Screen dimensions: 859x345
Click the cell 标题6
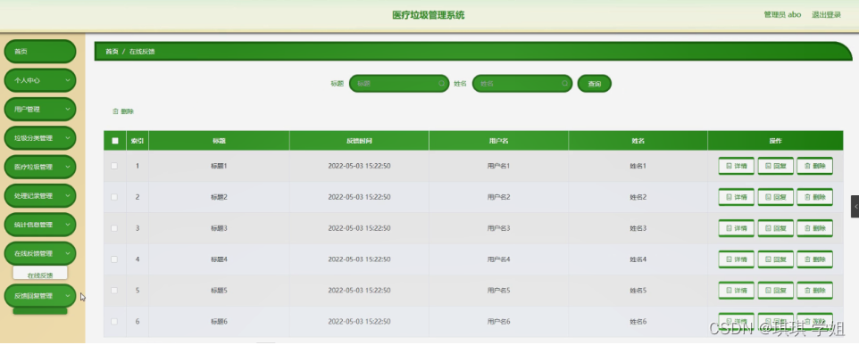point(219,322)
